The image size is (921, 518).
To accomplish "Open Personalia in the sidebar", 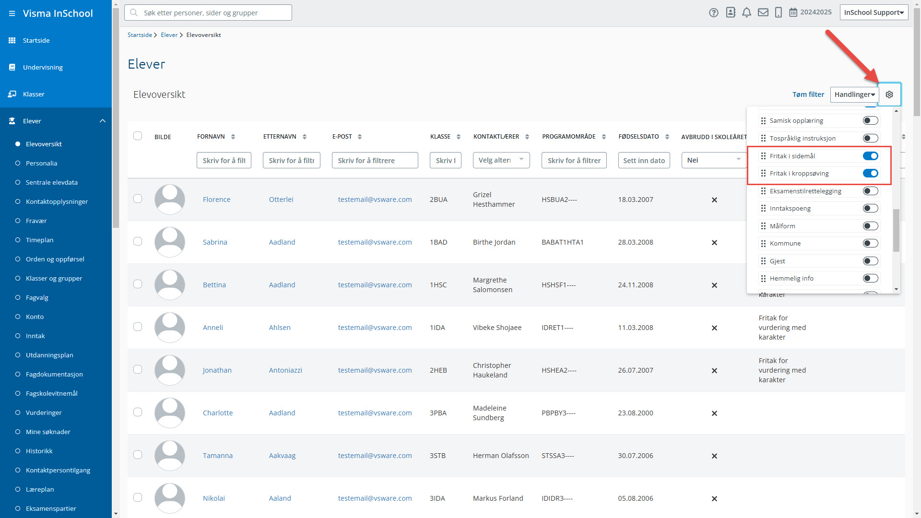I will (x=41, y=163).
